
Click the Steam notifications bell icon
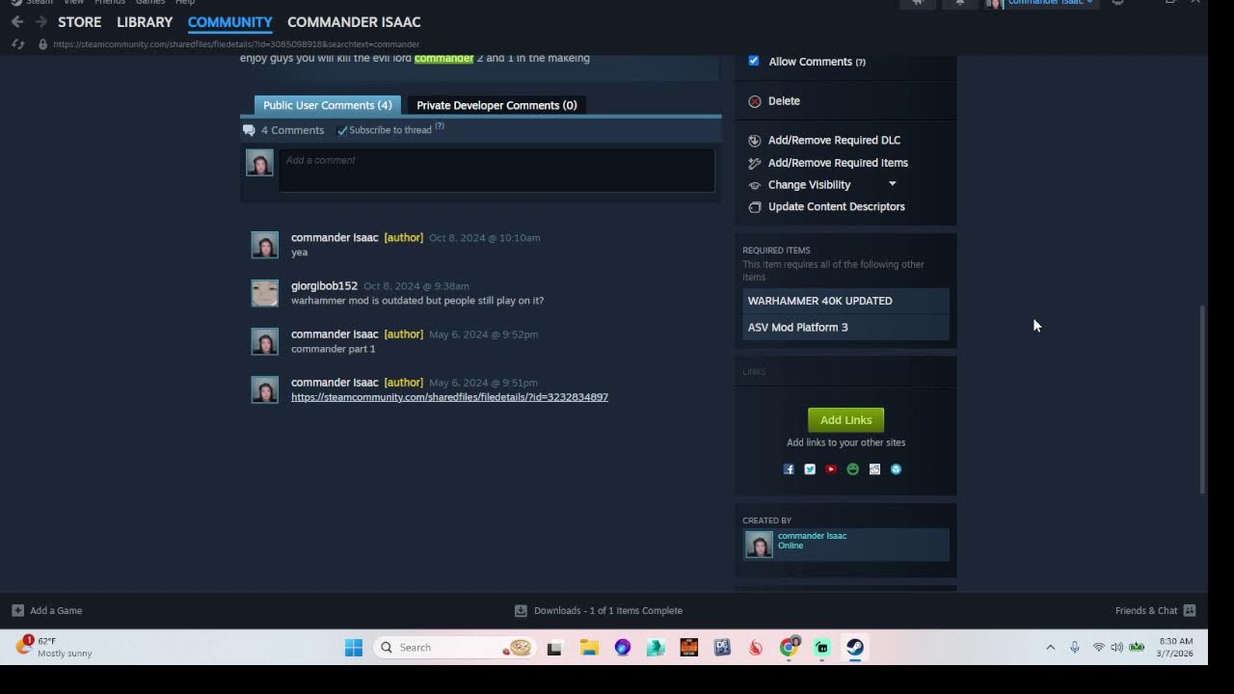(x=959, y=3)
